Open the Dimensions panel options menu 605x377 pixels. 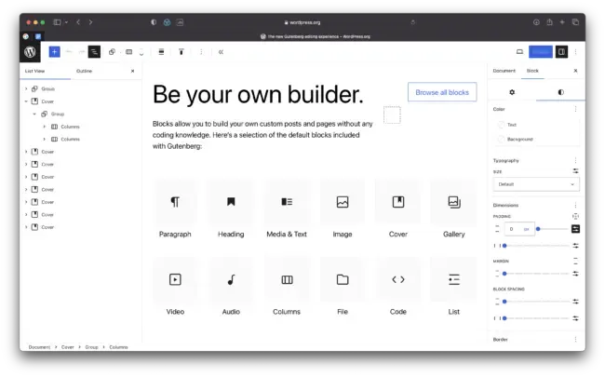click(x=575, y=206)
